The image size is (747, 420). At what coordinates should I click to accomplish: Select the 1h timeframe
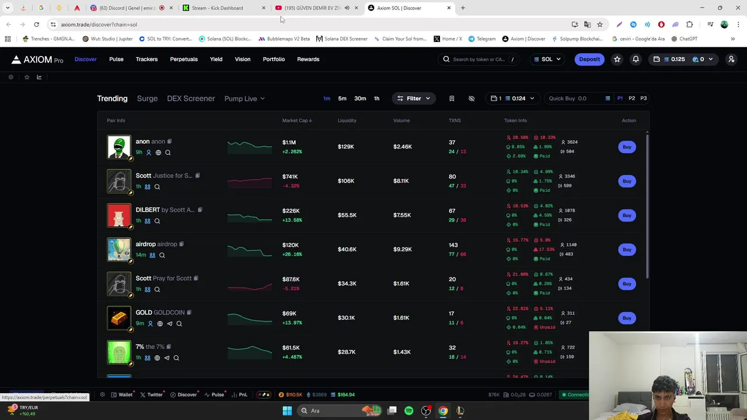tap(376, 99)
